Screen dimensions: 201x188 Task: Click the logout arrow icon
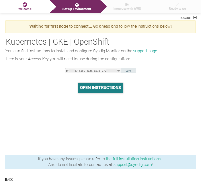point(195,18)
